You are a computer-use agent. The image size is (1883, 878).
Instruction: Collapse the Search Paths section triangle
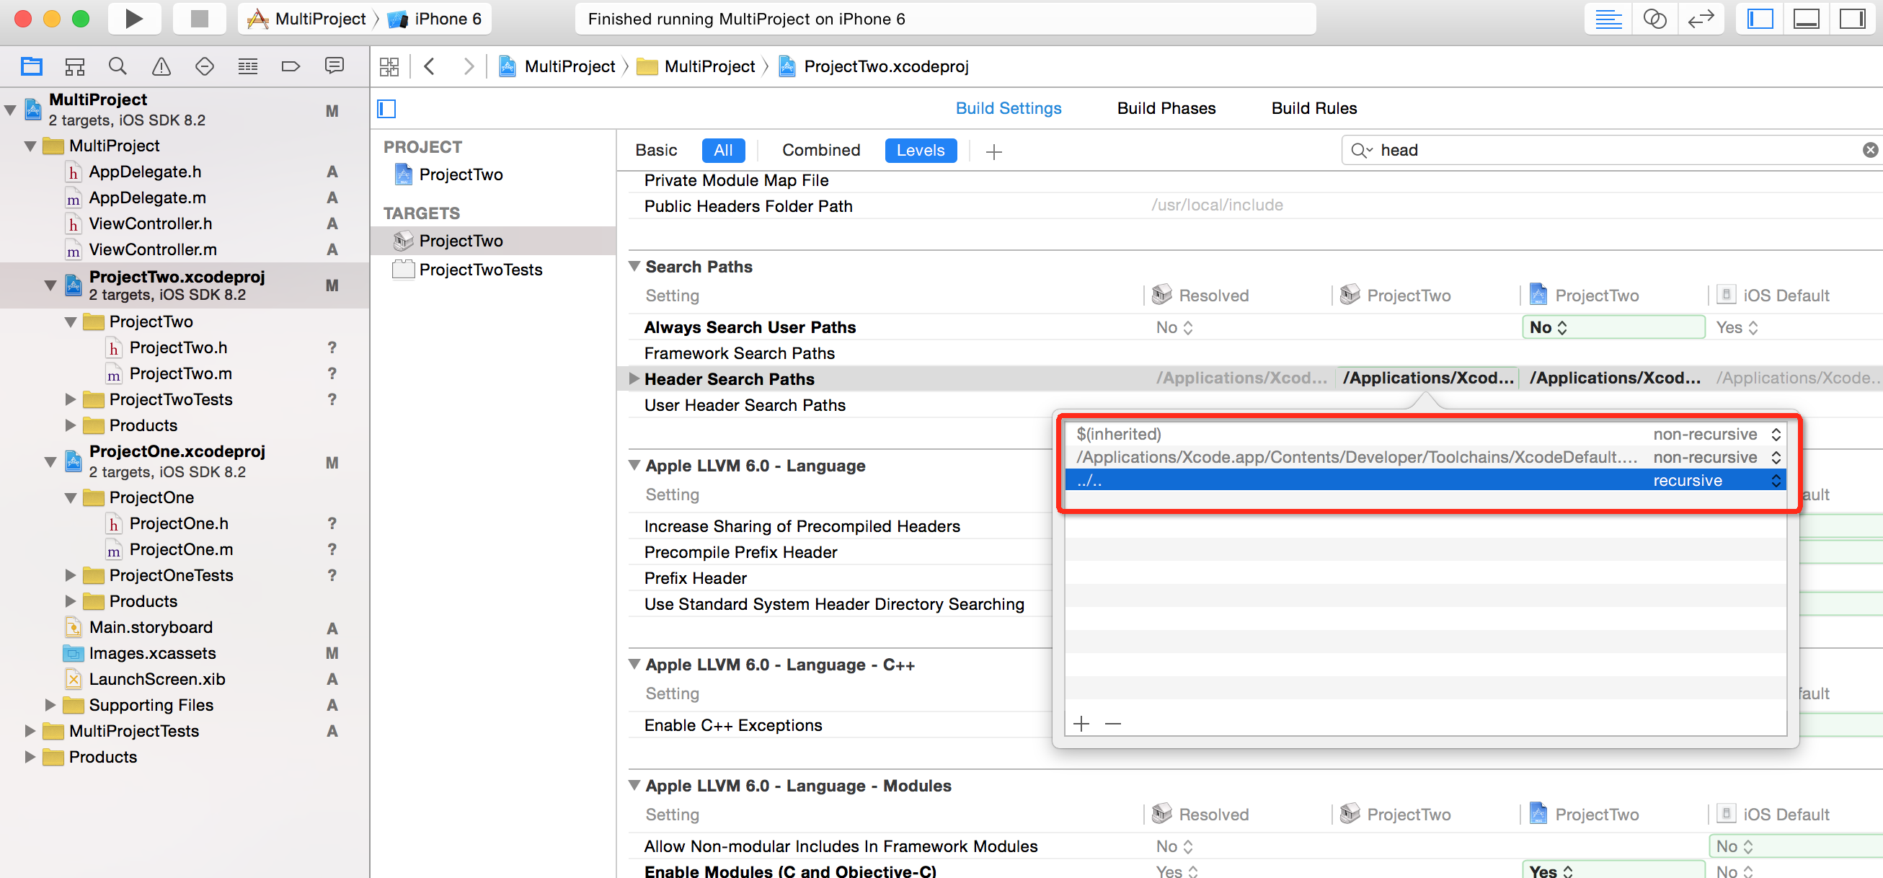[634, 267]
